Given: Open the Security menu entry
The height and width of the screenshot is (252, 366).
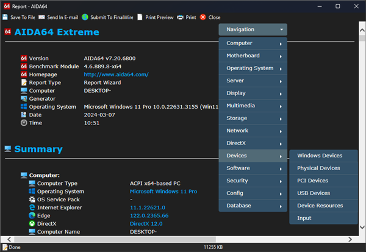Looking at the screenshot, I should click(253, 181).
